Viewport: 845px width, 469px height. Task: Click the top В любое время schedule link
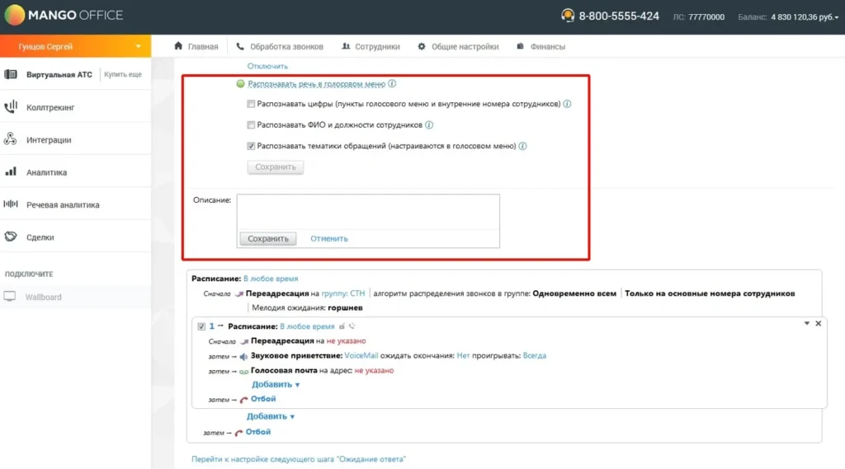tap(271, 279)
